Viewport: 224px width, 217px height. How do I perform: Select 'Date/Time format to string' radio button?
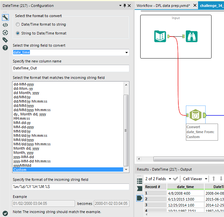(x=18, y=24)
